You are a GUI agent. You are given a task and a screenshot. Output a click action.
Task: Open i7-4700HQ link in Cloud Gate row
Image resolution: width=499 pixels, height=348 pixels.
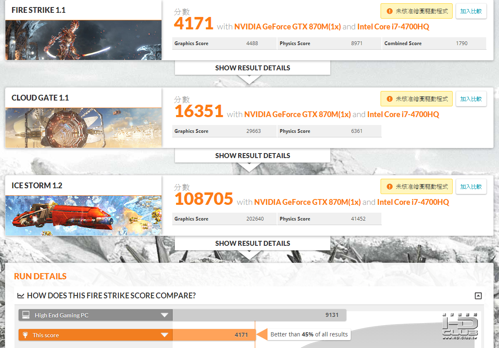pyautogui.click(x=403, y=114)
